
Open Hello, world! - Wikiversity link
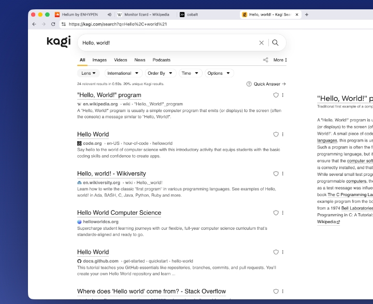[111, 174]
